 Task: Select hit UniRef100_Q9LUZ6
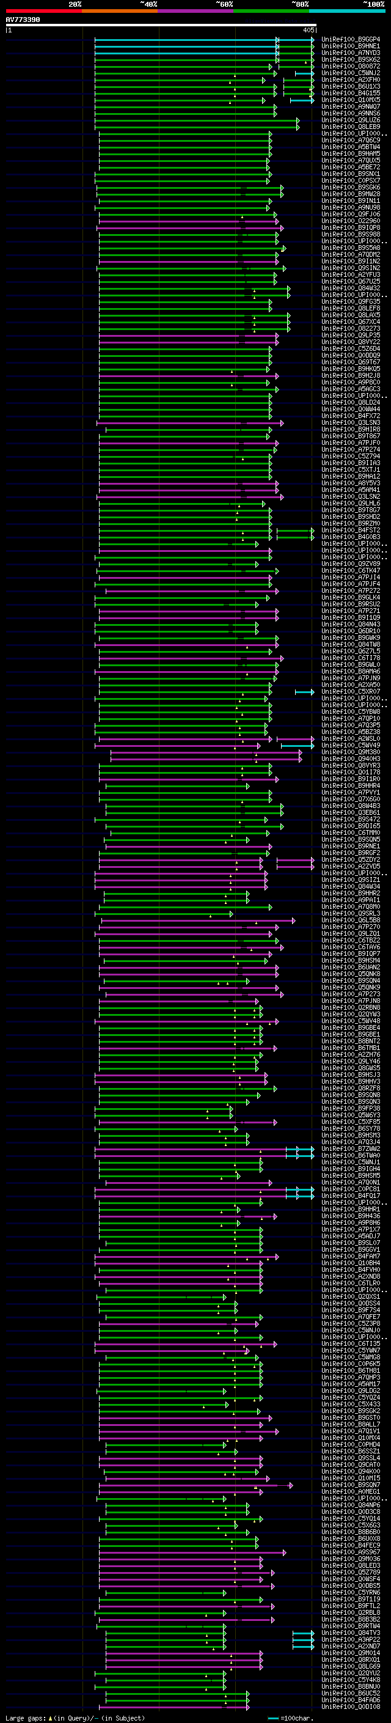pyautogui.click(x=351, y=120)
